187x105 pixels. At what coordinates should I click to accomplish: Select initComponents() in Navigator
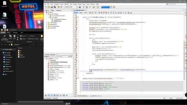coord(54,64)
